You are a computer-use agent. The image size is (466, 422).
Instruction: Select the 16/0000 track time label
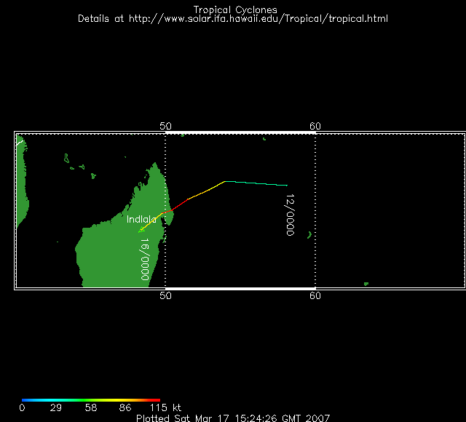click(144, 260)
